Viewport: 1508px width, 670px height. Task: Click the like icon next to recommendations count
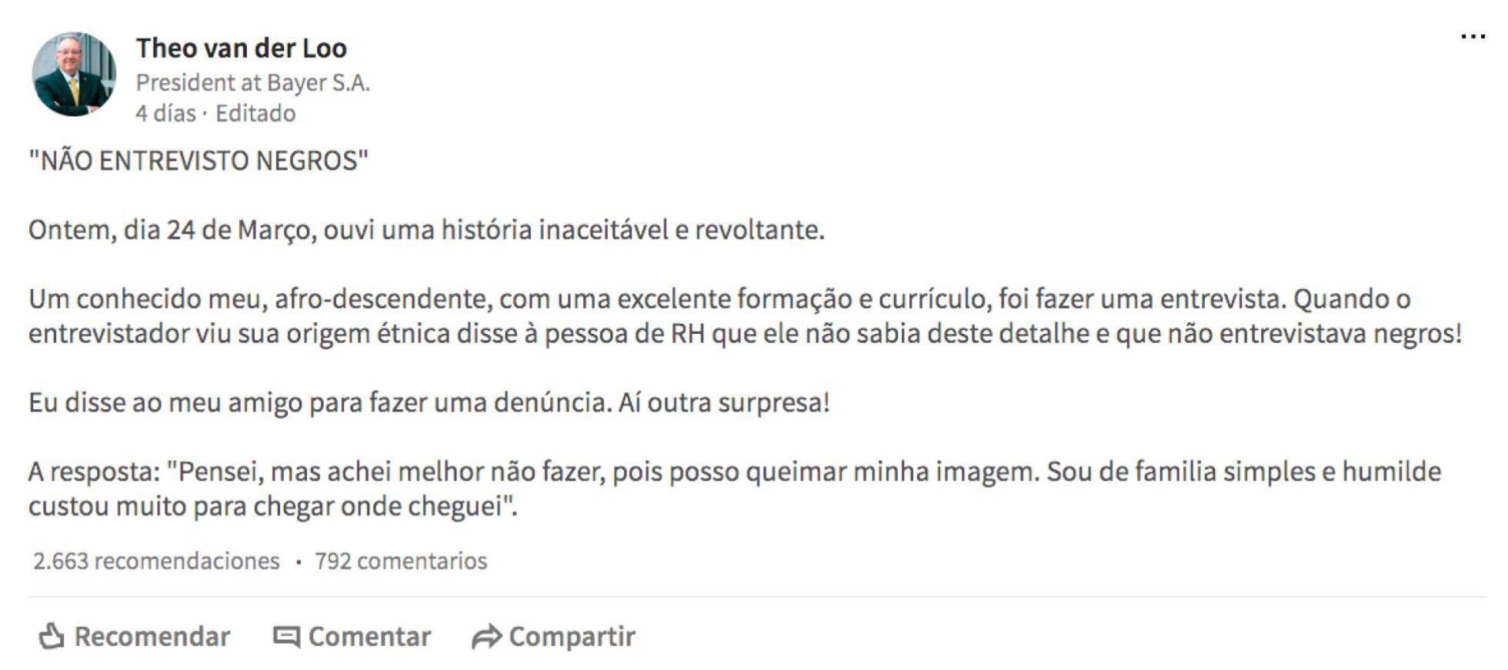click(52, 635)
